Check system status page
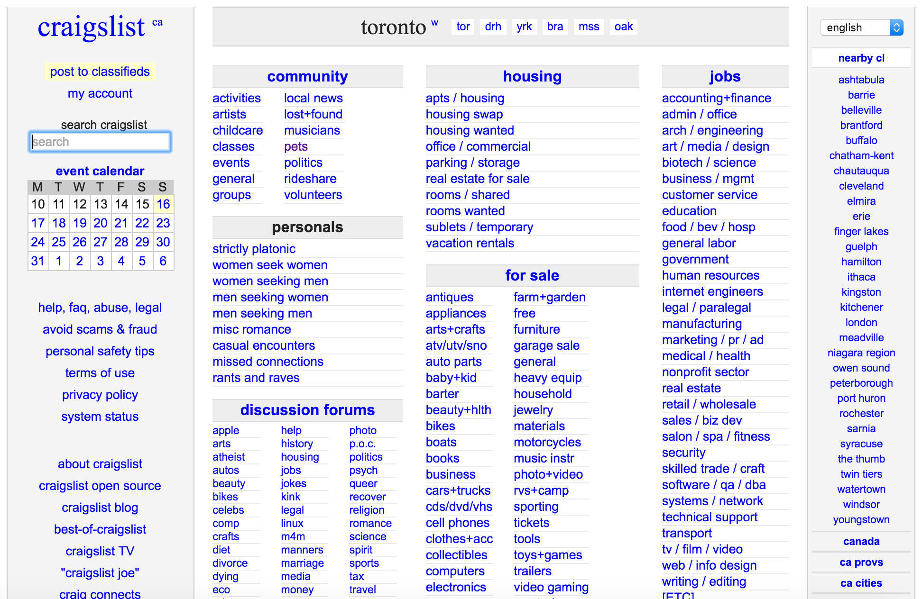The image size is (922, 599). pos(100,417)
